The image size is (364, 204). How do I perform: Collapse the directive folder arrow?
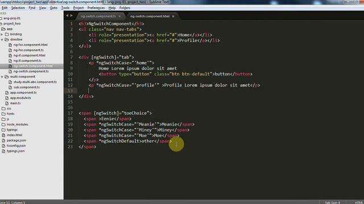click(x=2, y=40)
